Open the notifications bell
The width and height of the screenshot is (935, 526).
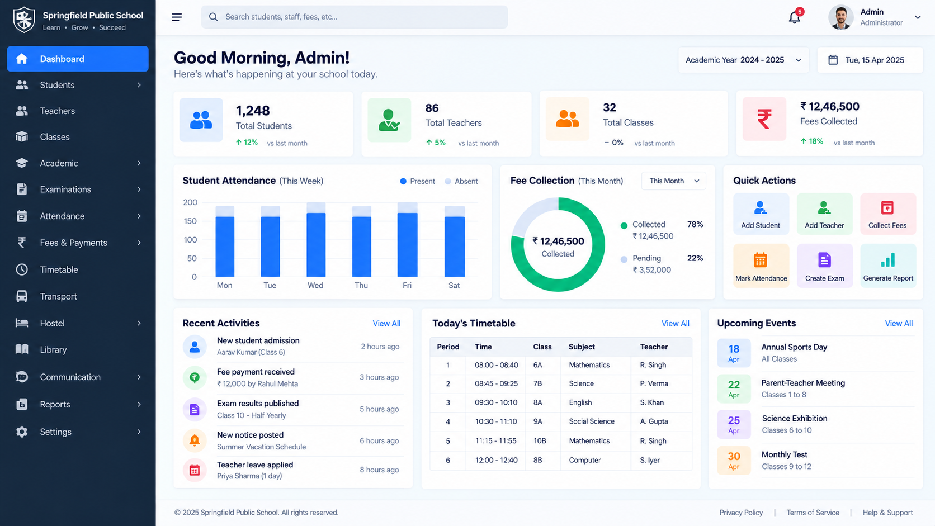(x=795, y=17)
